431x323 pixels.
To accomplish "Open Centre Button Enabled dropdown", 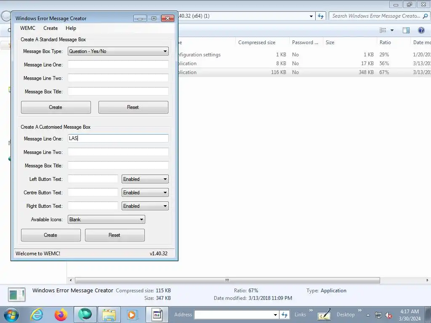I will [145, 193].
